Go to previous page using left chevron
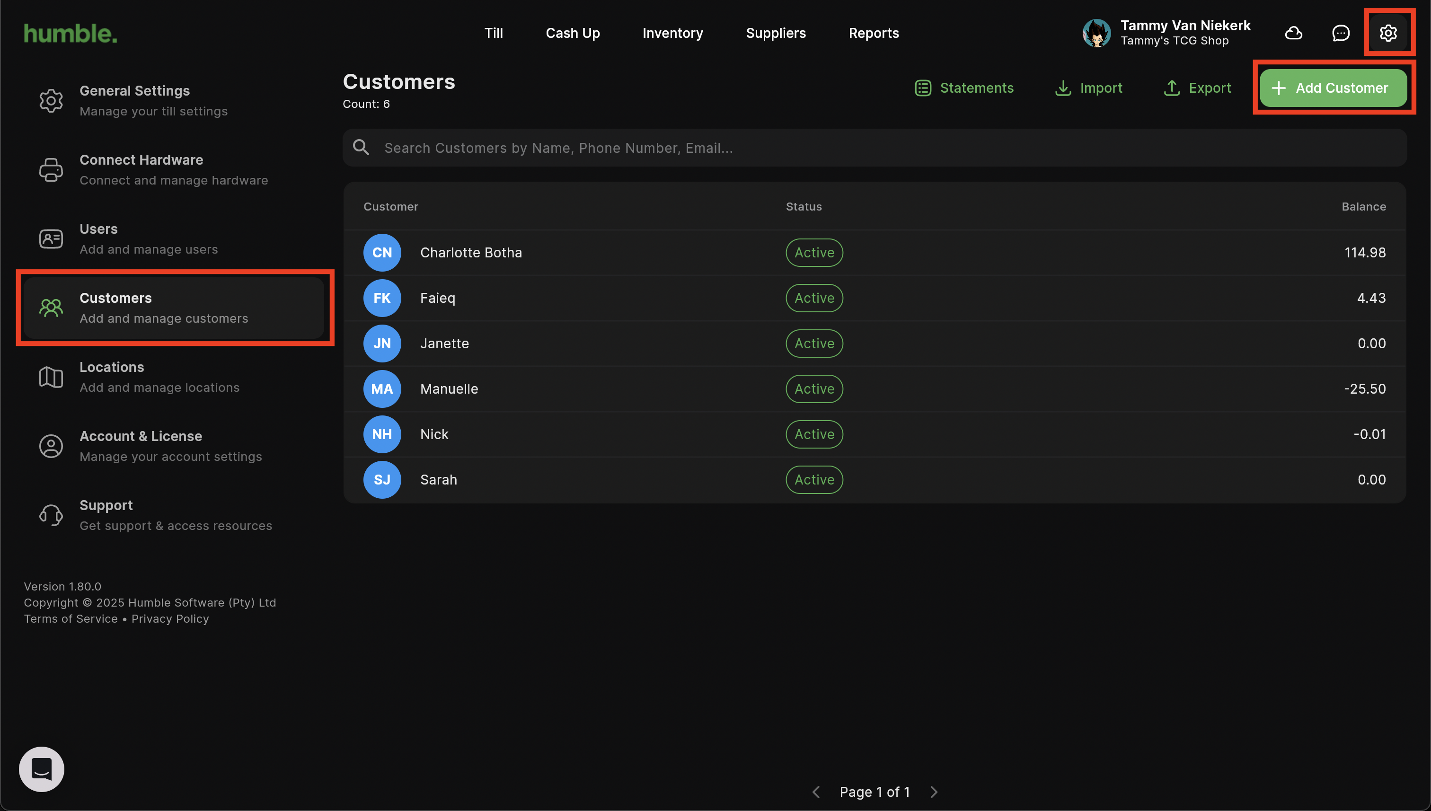 coord(817,792)
